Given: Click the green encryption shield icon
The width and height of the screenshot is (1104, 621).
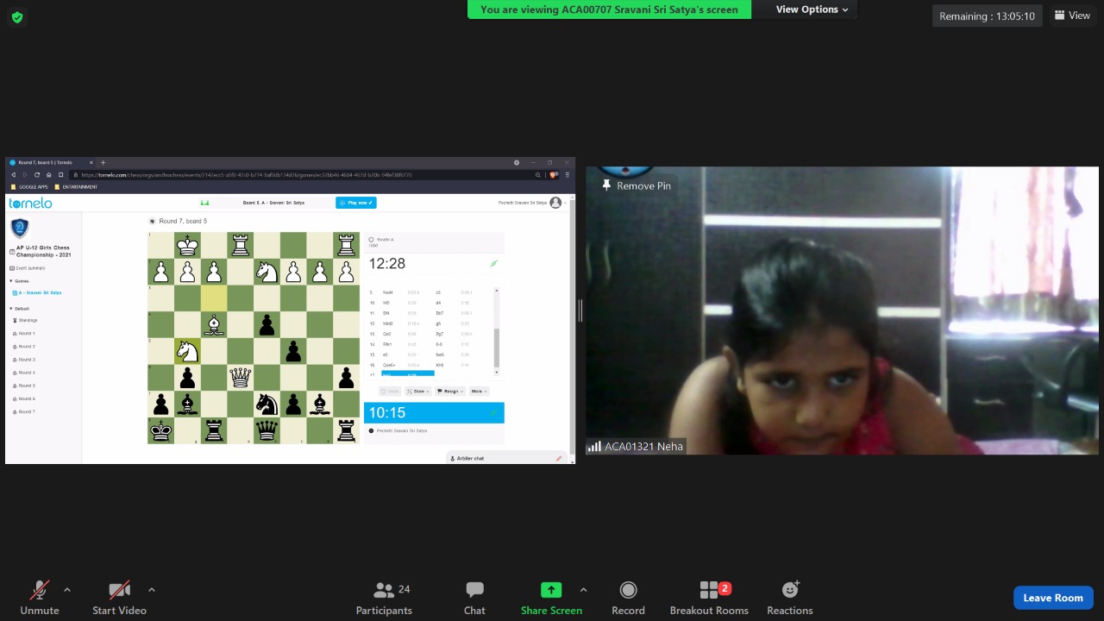Looking at the screenshot, I should coord(17,16).
